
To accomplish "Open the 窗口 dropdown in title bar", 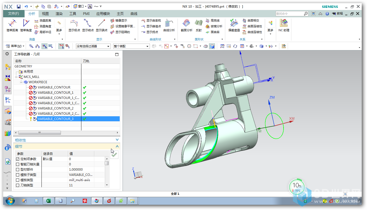I will pyautogui.click(x=79, y=6).
